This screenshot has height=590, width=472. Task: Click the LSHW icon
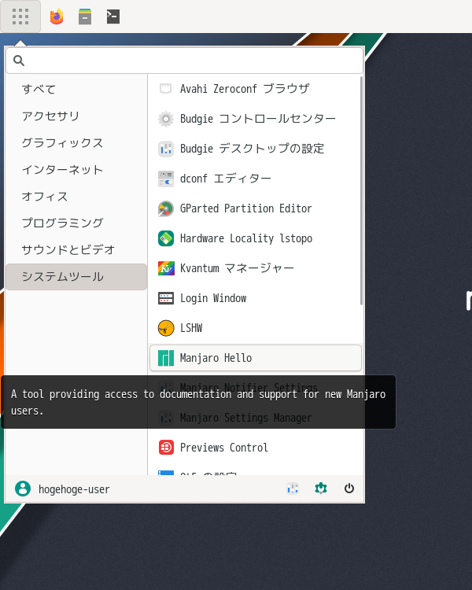(x=166, y=328)
